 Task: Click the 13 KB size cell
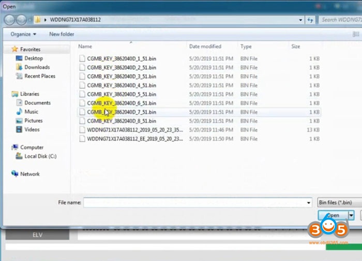313,130
